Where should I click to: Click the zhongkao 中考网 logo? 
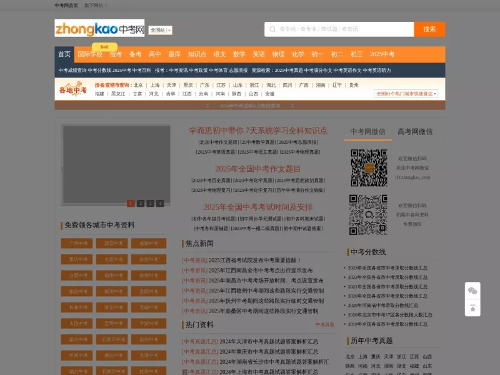[x=99, y=28]
